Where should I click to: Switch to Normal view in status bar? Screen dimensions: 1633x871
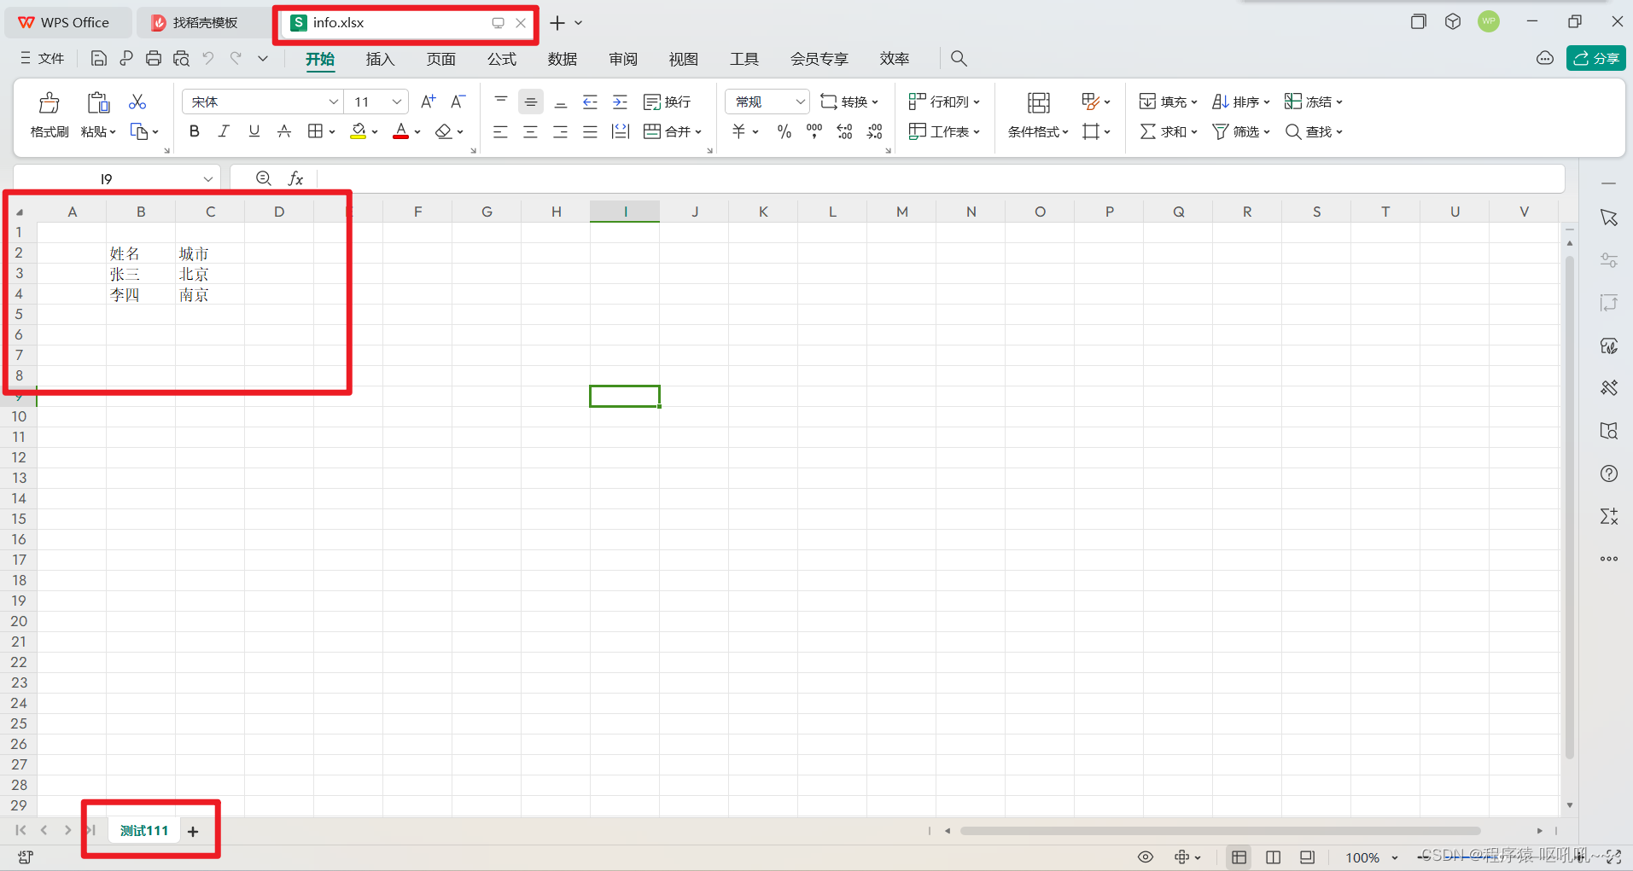click(1239, 856)
